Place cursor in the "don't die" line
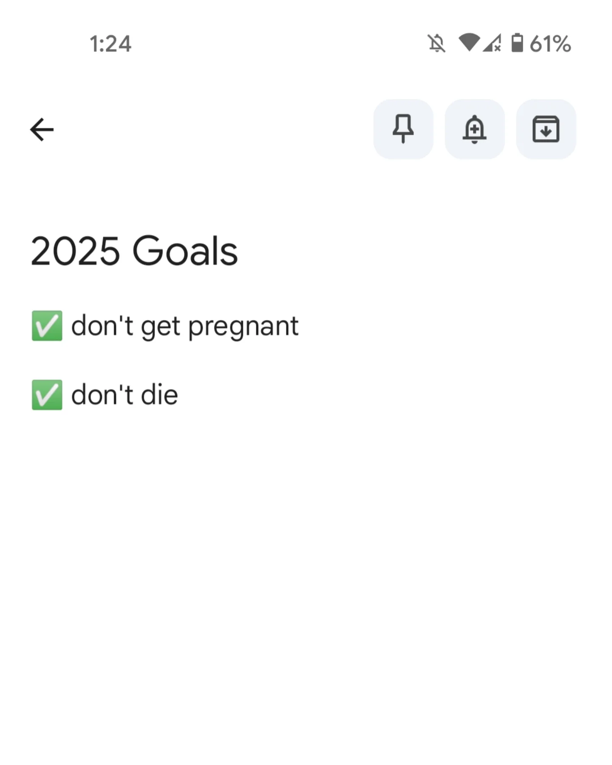 tap(124, 395)
